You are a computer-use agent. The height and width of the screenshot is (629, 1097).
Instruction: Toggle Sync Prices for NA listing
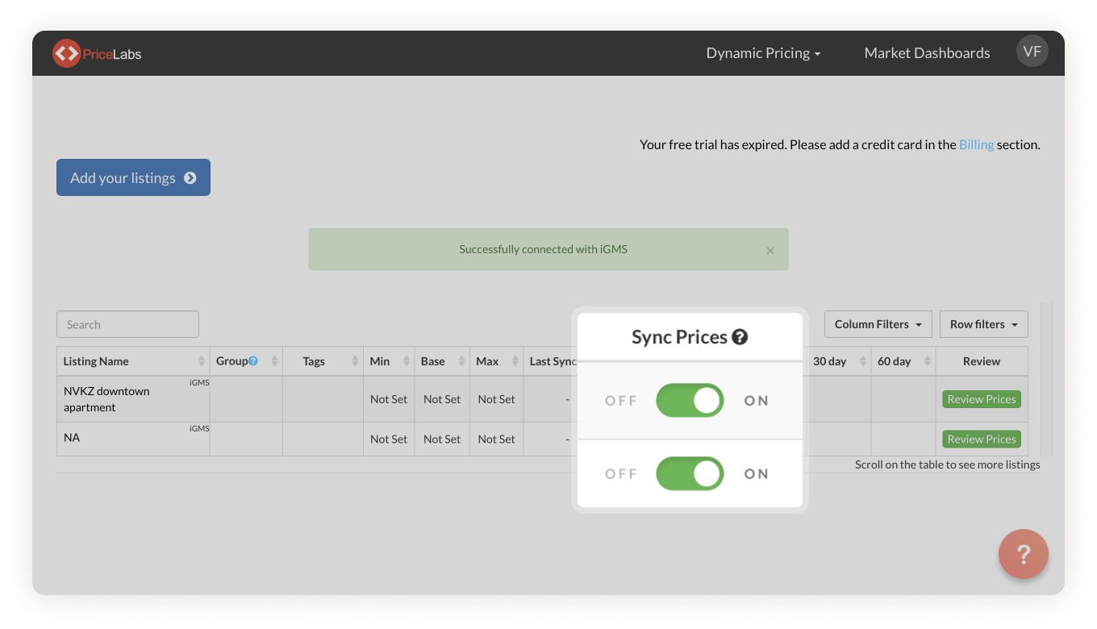[690, 474]
